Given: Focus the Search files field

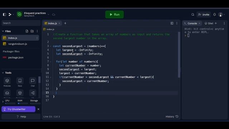Looking at the screenshot, I should [x=21, y=23].
